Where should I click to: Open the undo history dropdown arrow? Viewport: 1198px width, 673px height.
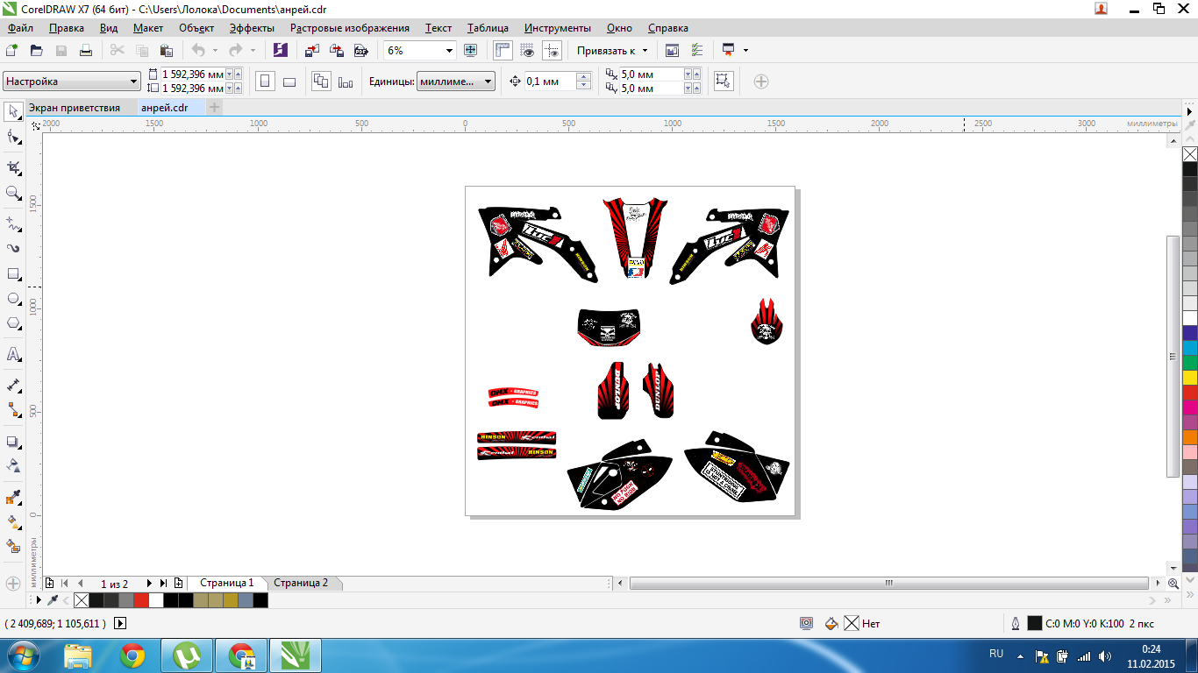coord(214,50)
